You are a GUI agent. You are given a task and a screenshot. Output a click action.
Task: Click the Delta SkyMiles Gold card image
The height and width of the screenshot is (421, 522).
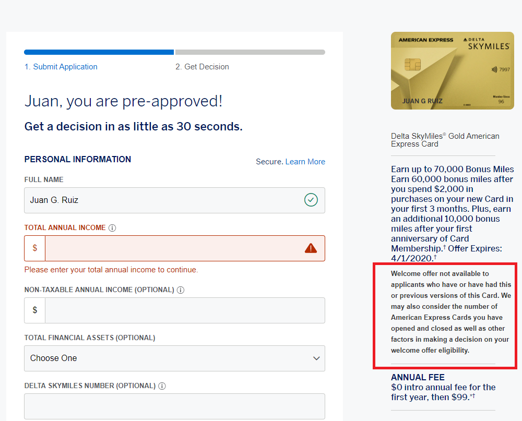click(x=452, y=70)
